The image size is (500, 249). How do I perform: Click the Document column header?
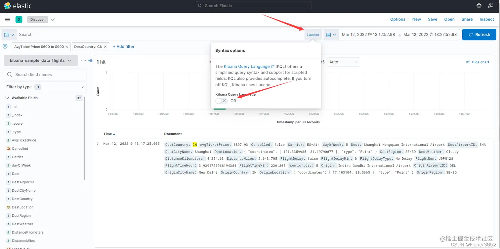click(173, 134)
